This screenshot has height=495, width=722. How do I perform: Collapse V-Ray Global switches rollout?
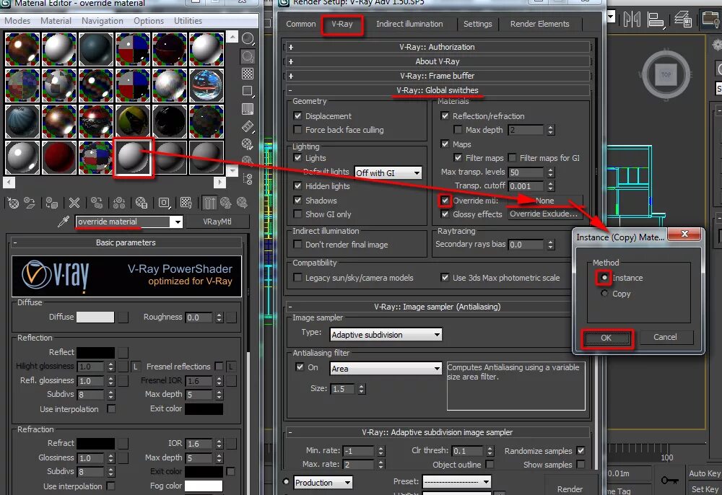[x=437, y=90]
